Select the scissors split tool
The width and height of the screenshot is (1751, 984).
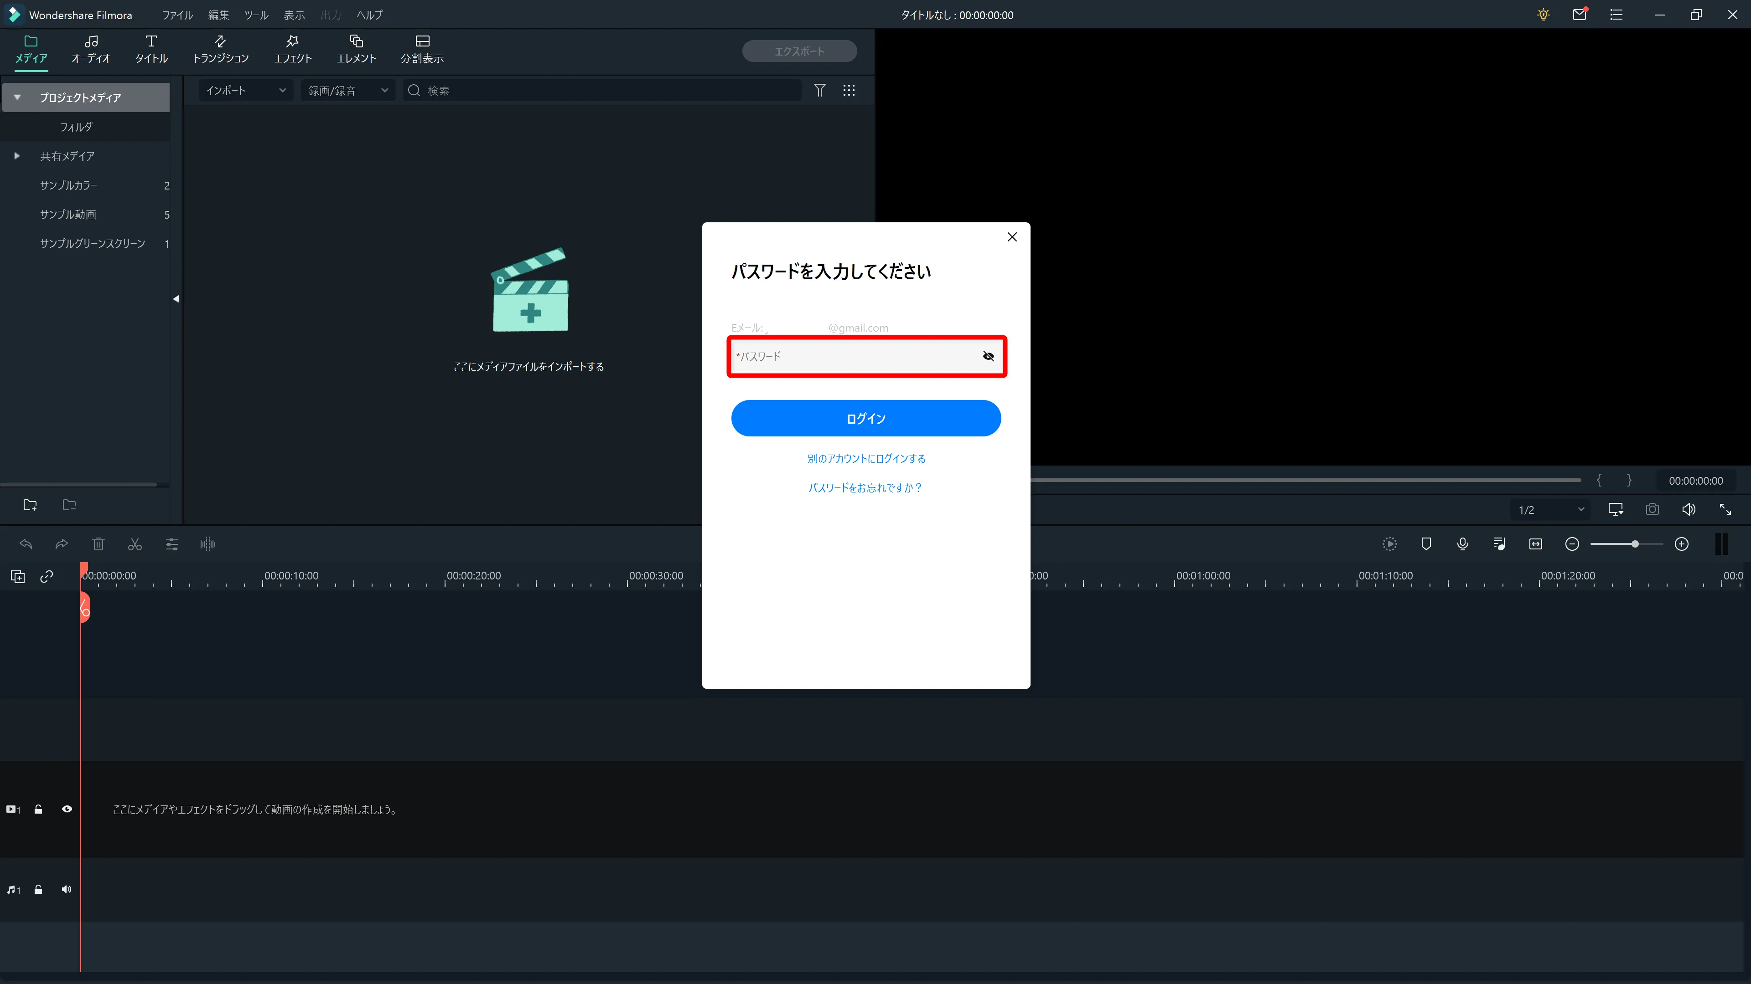[135, 544]
